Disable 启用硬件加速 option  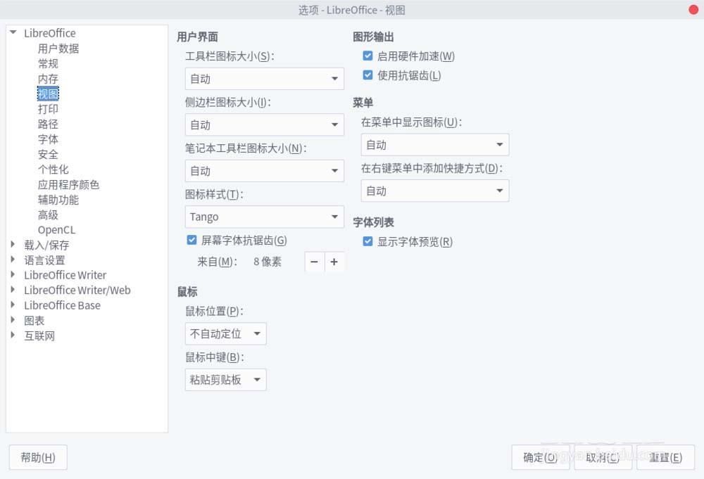(367, 56)
